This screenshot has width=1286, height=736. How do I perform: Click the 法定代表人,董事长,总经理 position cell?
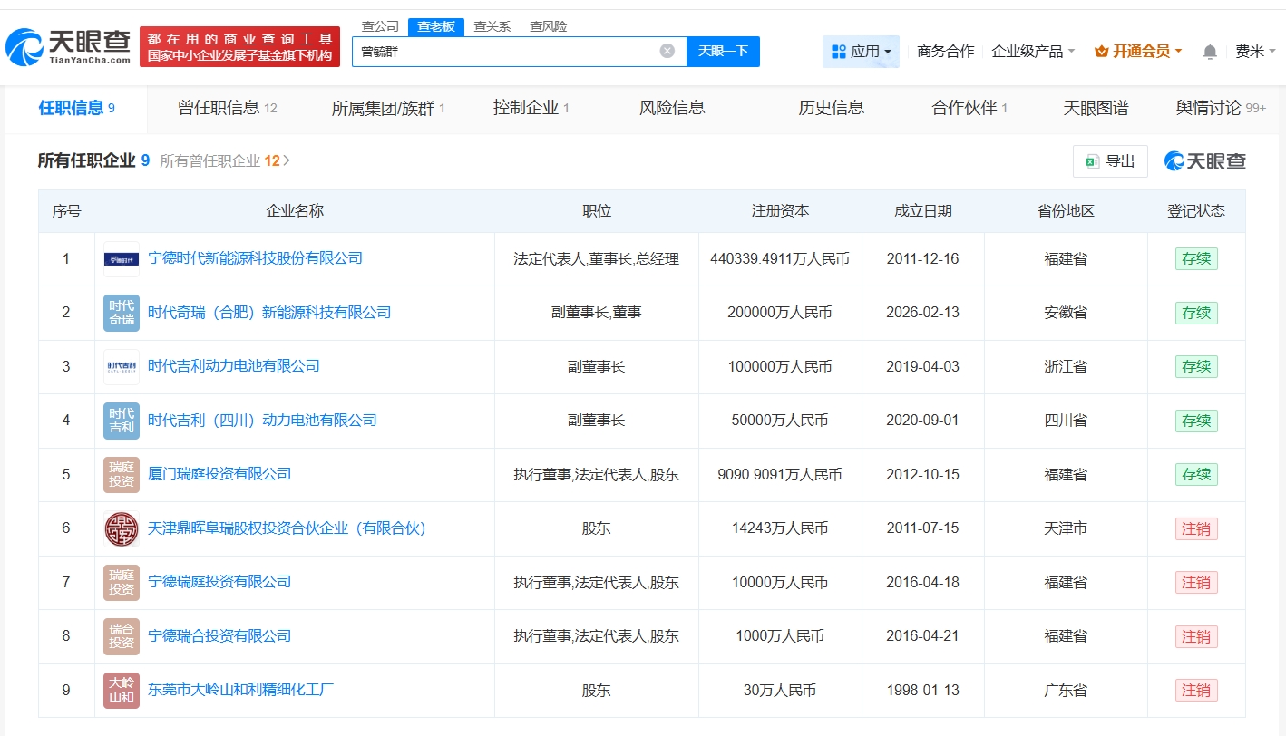click(596, 259)
